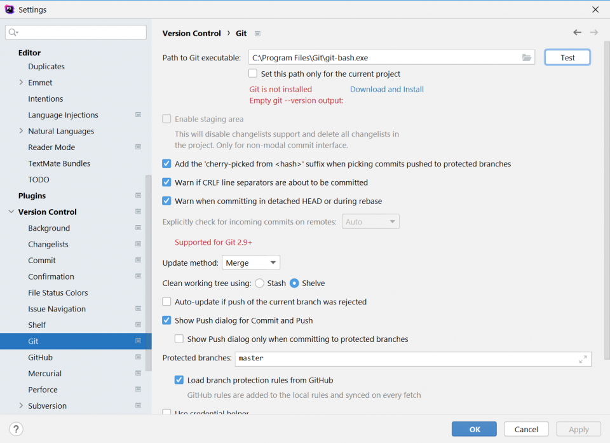Screen dimensions: 610x443
Task: Toggle 'Warn when committing in detached HEAD' checkbox
Action: click(x=166, y=201)
